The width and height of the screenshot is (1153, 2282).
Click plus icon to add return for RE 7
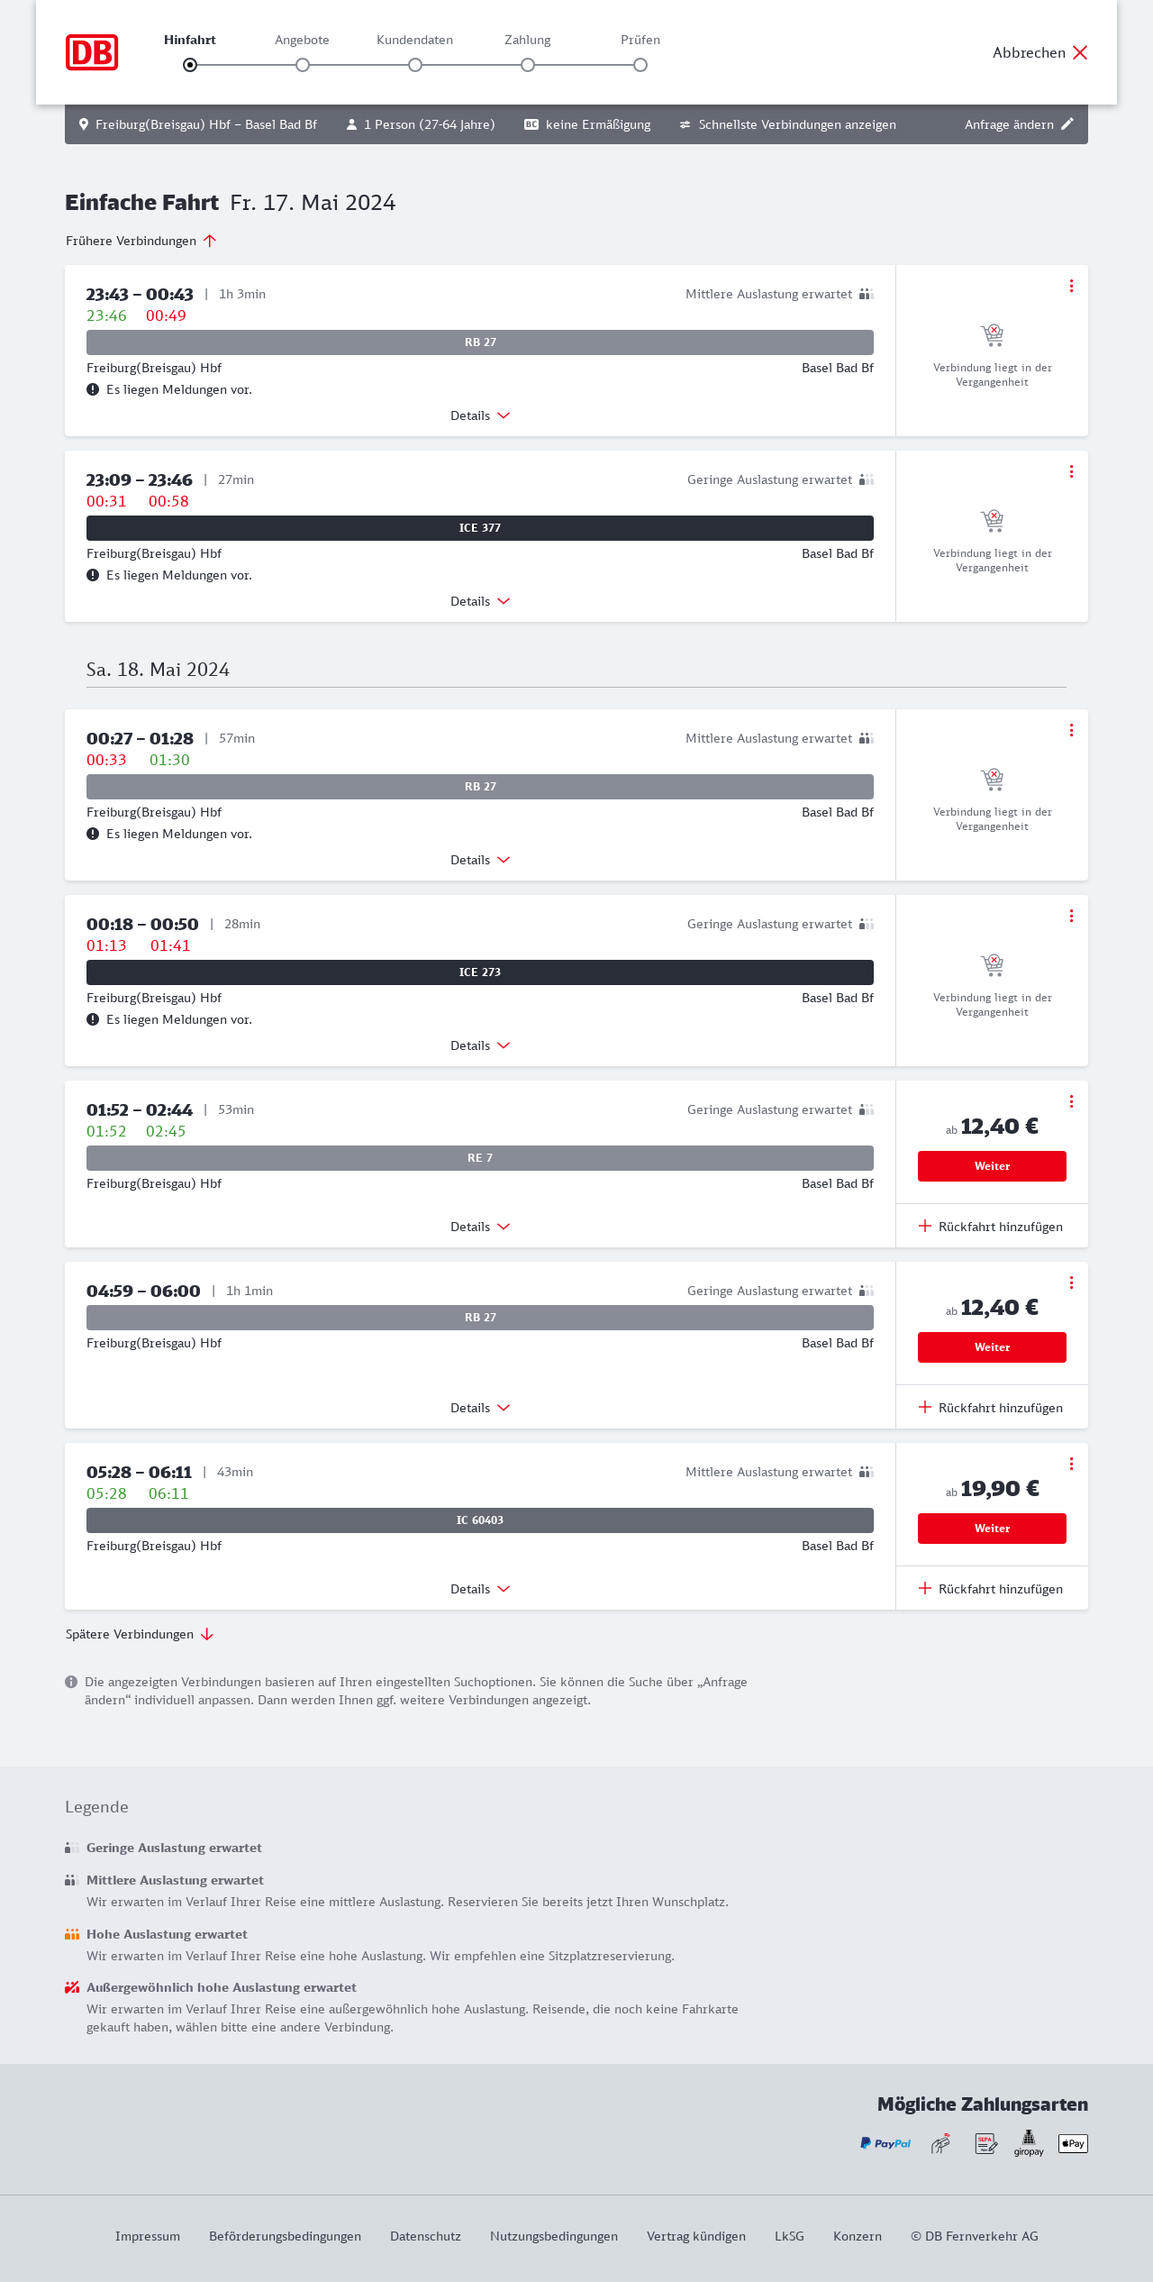click(924, 1226)
